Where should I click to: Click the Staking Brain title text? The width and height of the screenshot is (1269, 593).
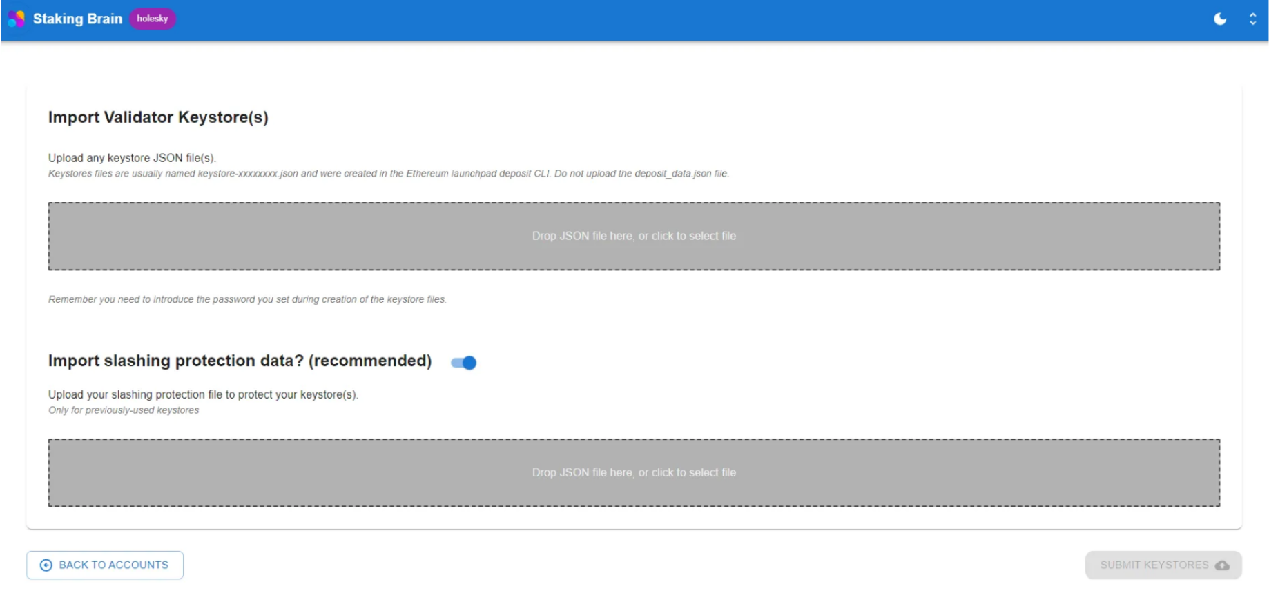pos(77,19)
